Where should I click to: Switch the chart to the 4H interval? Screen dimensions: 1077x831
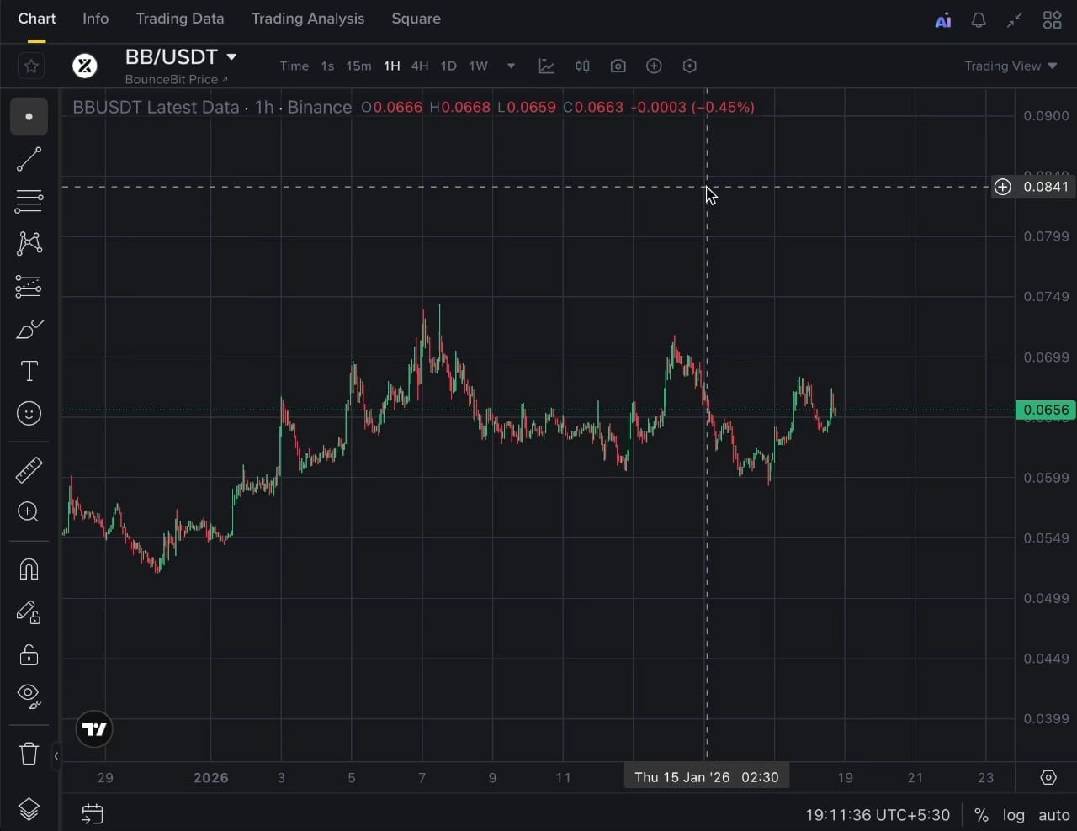(420, 66)
